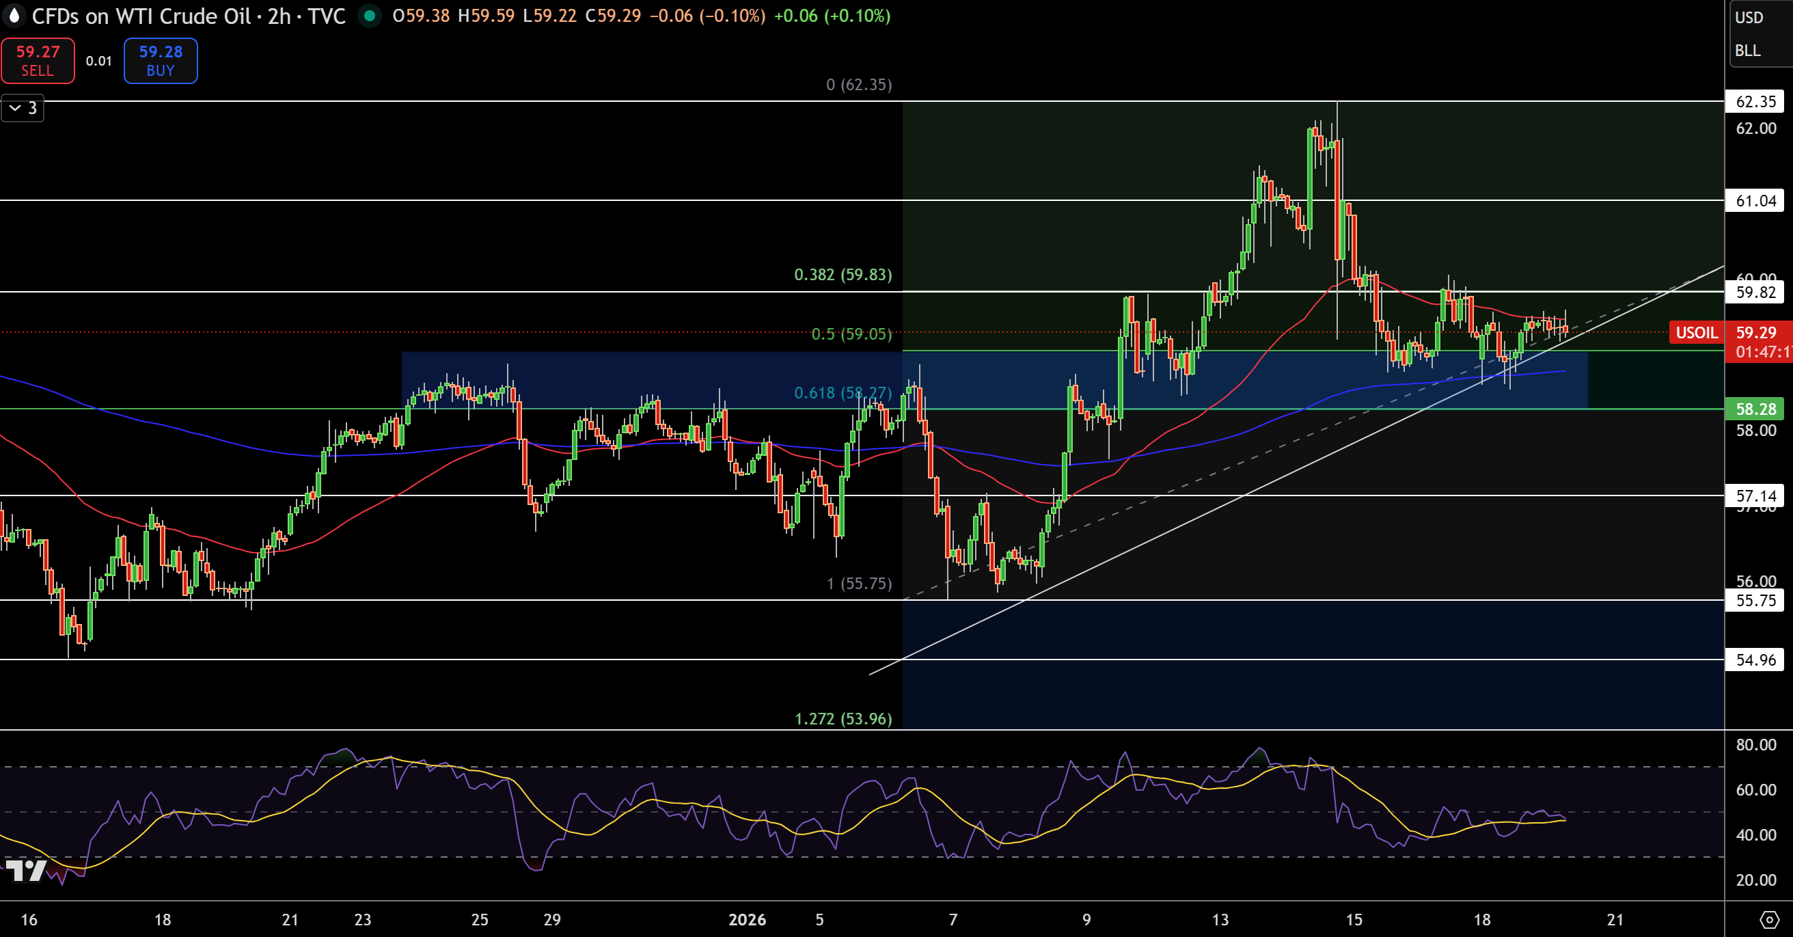Click the 62.35 price axis label
The image size is (1793, 937).
coord(1755,102)
